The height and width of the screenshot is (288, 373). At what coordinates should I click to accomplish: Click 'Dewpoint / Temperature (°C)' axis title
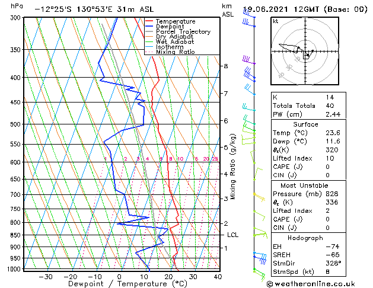127,284
